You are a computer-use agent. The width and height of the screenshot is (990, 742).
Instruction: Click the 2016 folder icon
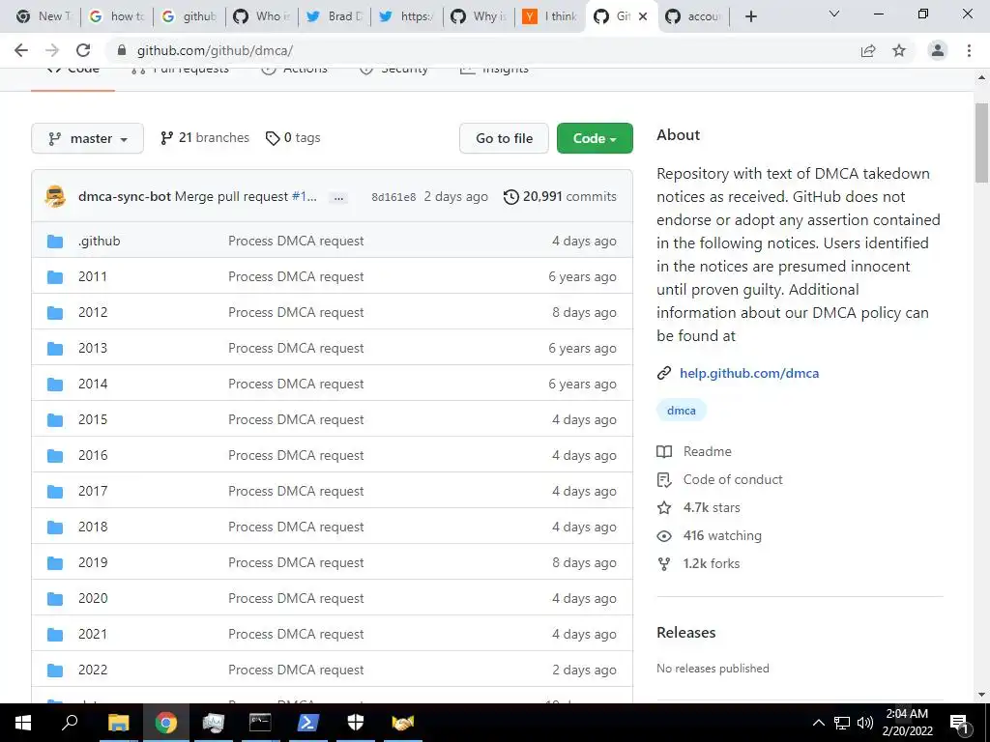(x=55, y=456)
